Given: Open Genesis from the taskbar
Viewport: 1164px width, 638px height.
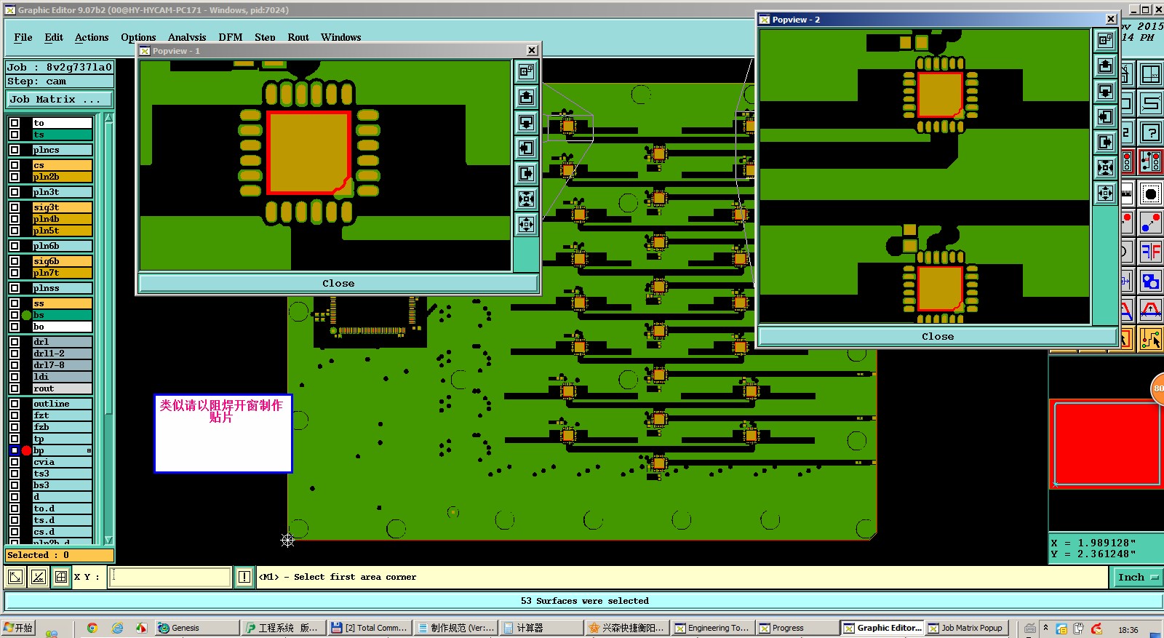Looking at the screenshot, I should 197,628.
